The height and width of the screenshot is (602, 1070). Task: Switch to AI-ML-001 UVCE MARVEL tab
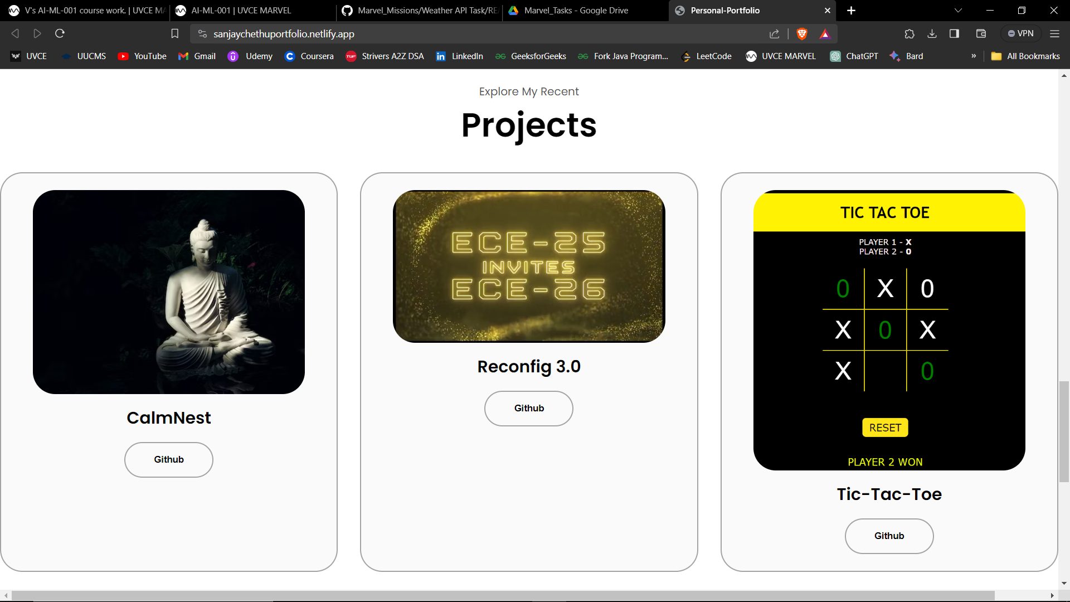pyautogui.click(x=252, y=11)
